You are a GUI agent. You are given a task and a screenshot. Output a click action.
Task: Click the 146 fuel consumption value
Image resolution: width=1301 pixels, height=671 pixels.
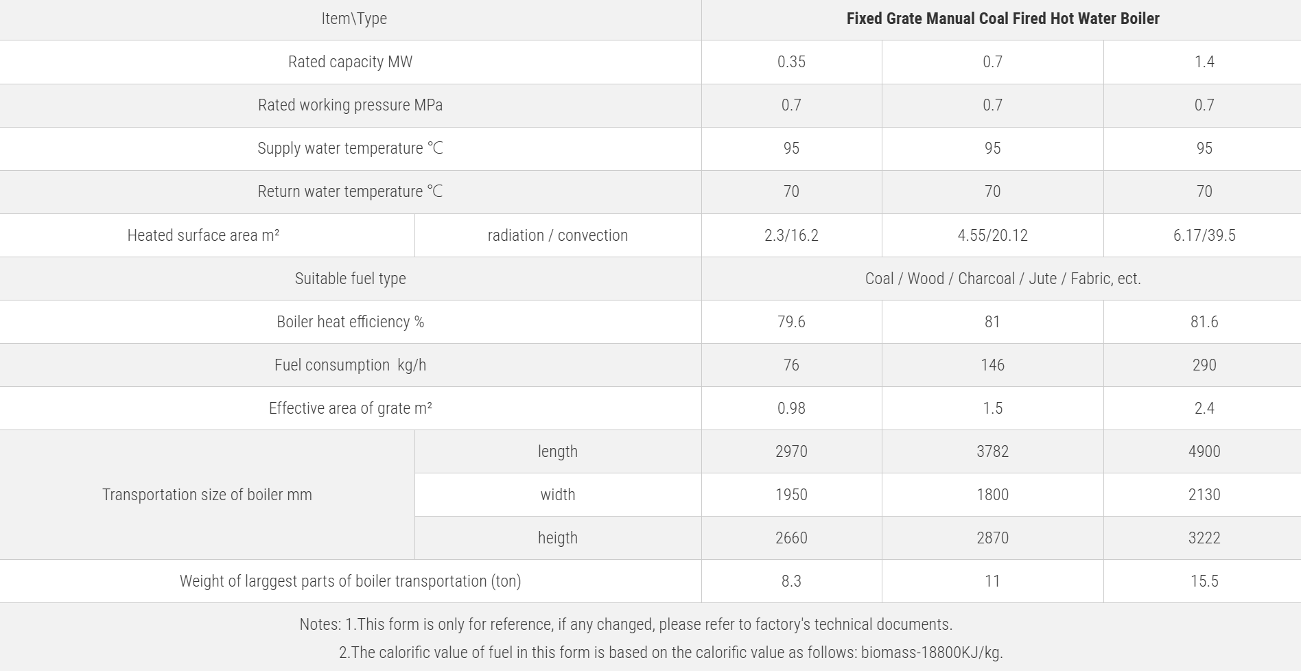point(992,365)
